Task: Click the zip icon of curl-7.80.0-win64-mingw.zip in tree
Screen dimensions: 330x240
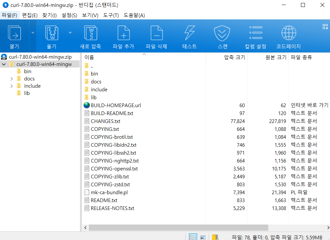Action: pos(4,57)
